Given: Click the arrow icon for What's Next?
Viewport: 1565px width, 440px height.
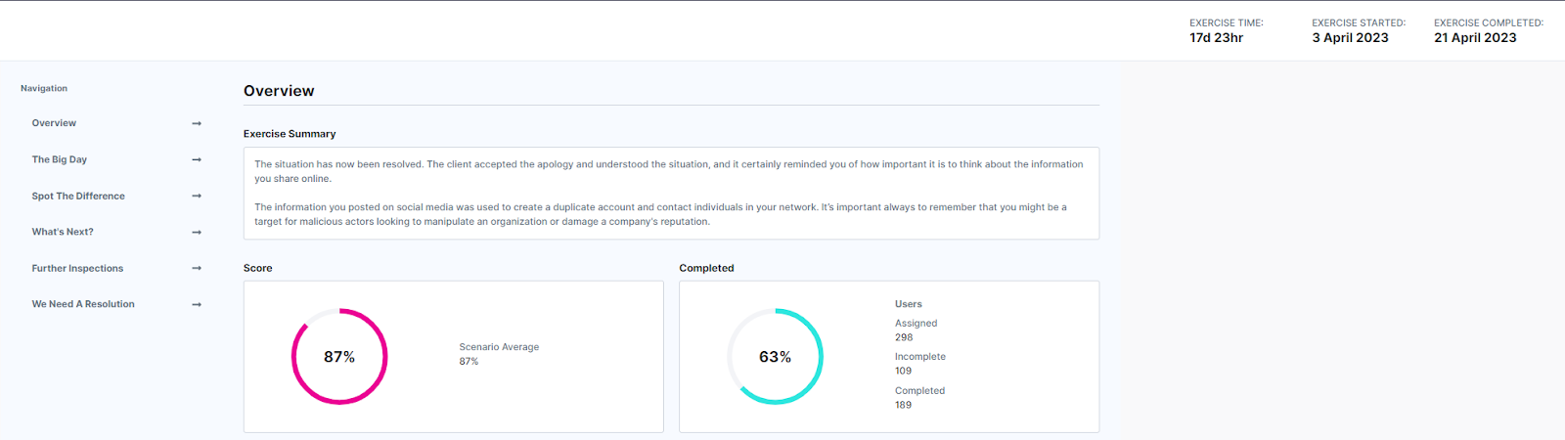Looking at the screenshot, I should 197,233.
